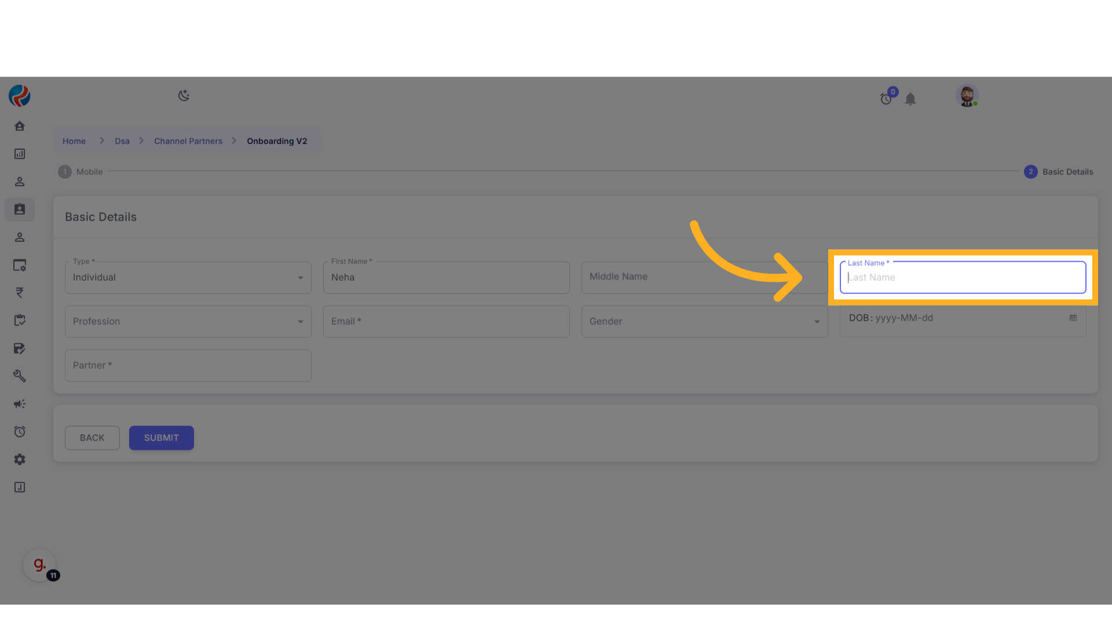Viewport: 1112px width, 625px height.
Task: Open the alarm clock sidebar icon
Action: 20,432
